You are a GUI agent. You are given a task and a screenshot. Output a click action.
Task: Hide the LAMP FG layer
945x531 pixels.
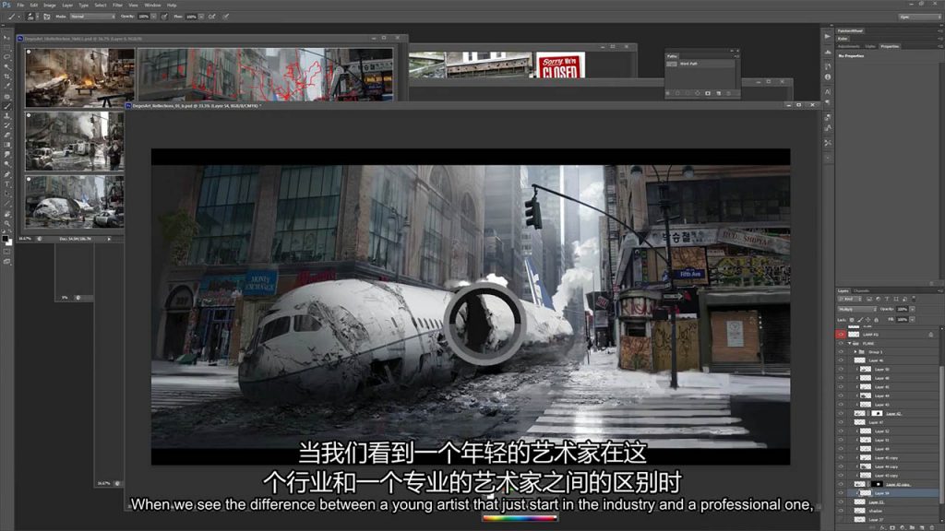pos(841,334)
